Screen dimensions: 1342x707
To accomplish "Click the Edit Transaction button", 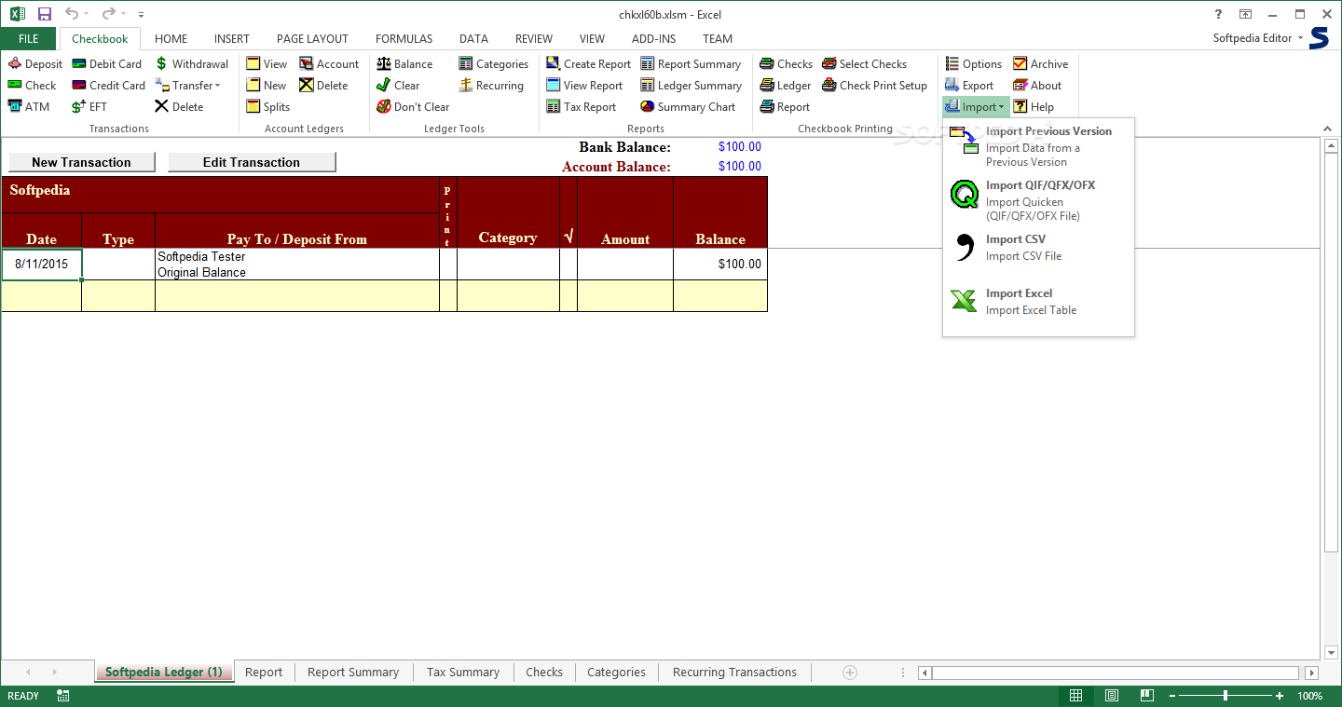I will [252, 162].
